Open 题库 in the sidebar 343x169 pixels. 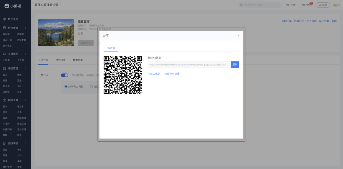5,135
